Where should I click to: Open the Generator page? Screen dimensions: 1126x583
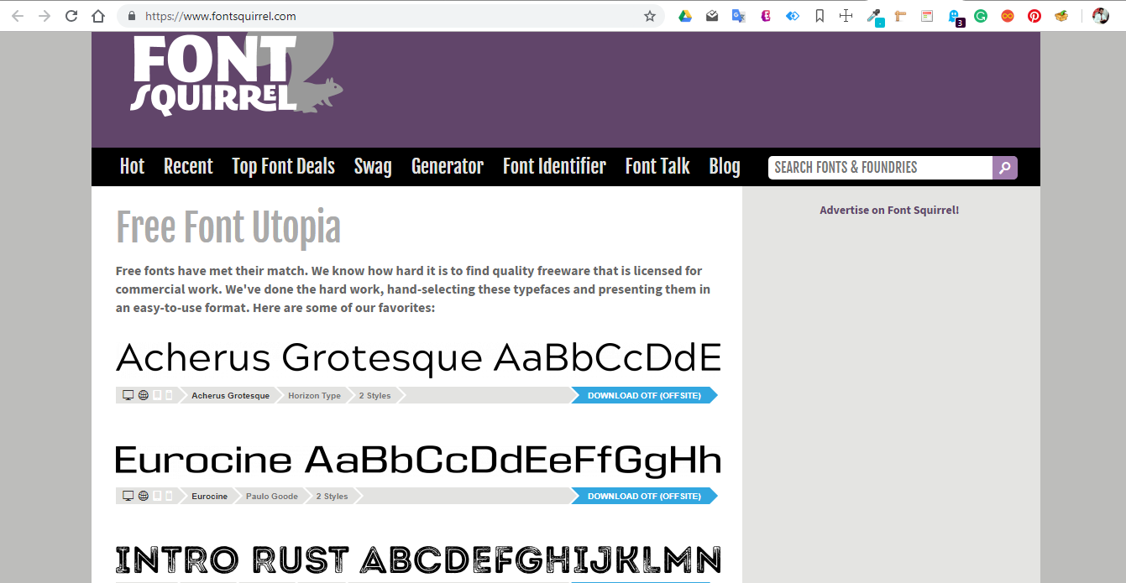click(448, 166)
